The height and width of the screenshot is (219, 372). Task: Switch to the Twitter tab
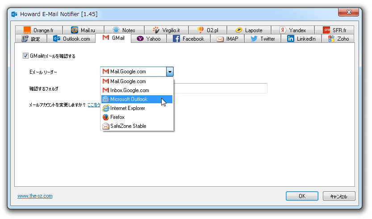263,39
